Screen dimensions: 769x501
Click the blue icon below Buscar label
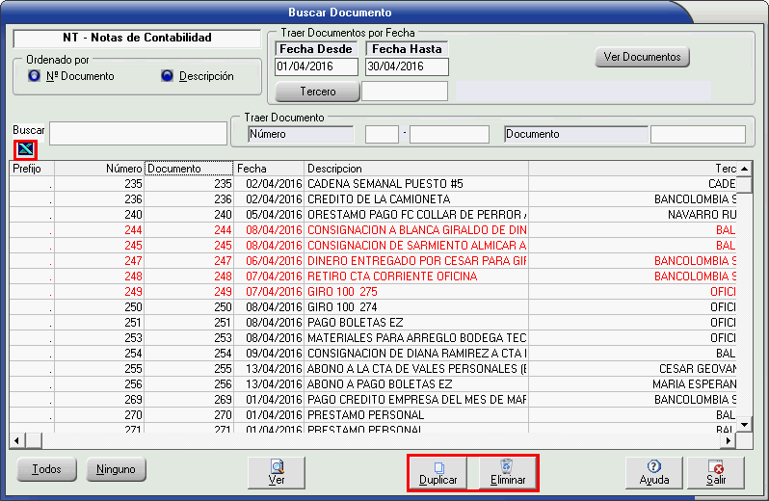coord(24,149)
